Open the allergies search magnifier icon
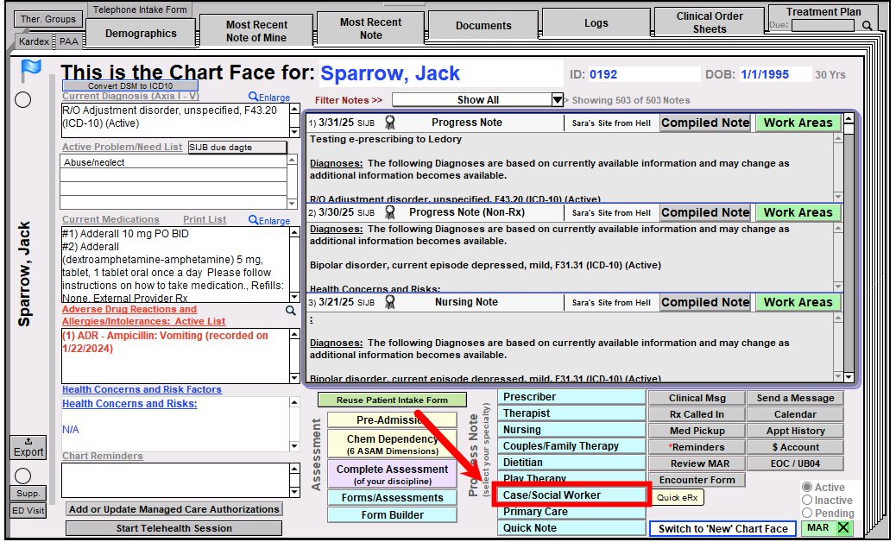The image size is (896, 542). [291, 311]
